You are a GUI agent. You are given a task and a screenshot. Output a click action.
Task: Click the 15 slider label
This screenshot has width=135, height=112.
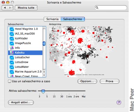point(54,97)
